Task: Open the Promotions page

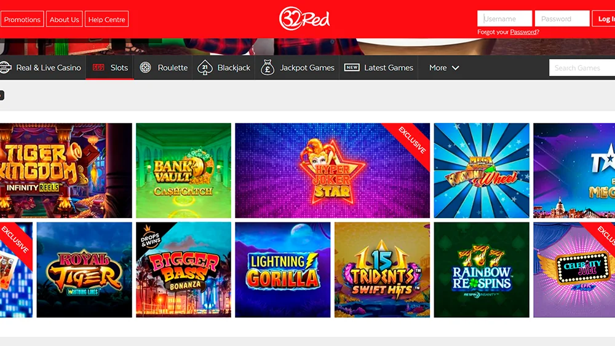Action: (22, 19)
